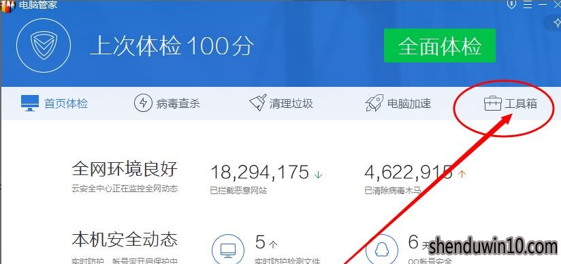
Task: Click the 5个 detection count
Action: tap(267, 242)
